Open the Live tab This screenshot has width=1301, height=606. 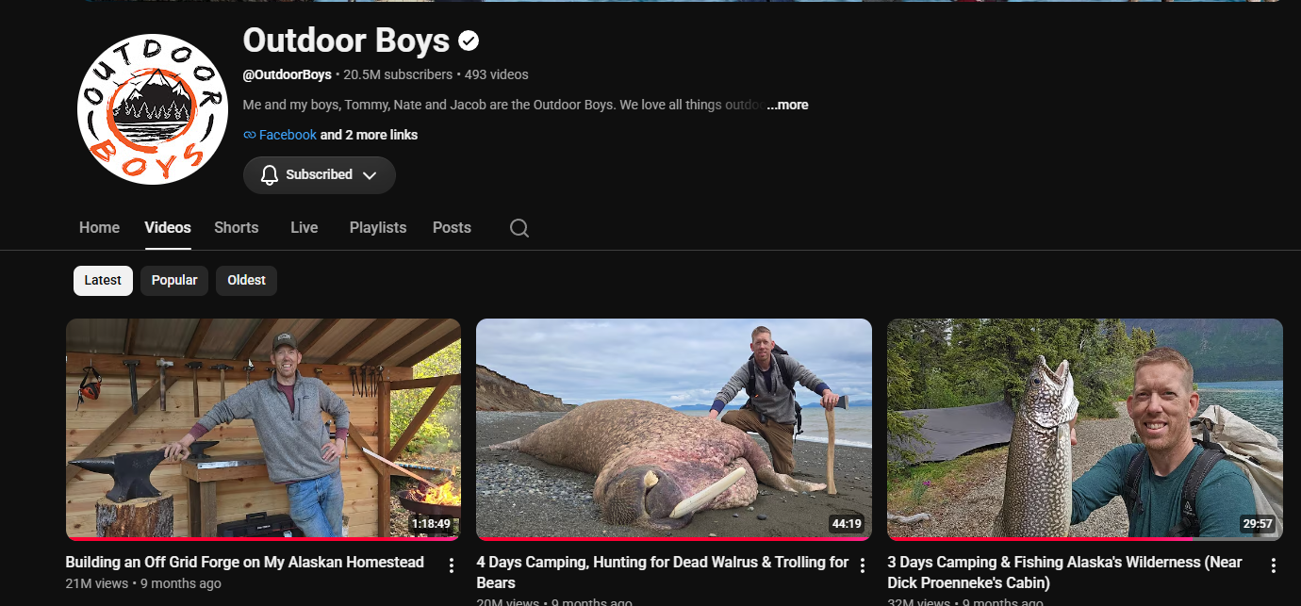304,227
